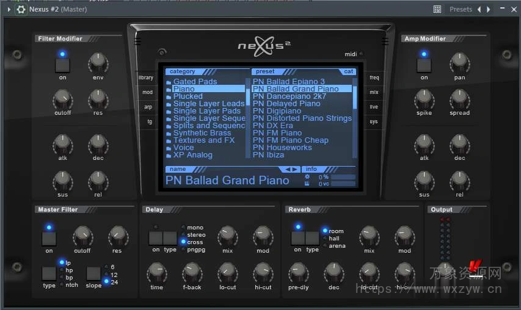This screenshot has width=521, height=310.
Task: Go to previous preset with left arrow
Action: tap(479, 9)
